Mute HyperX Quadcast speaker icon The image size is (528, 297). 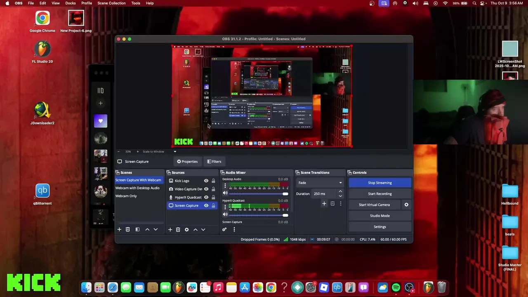coord(225,214)
